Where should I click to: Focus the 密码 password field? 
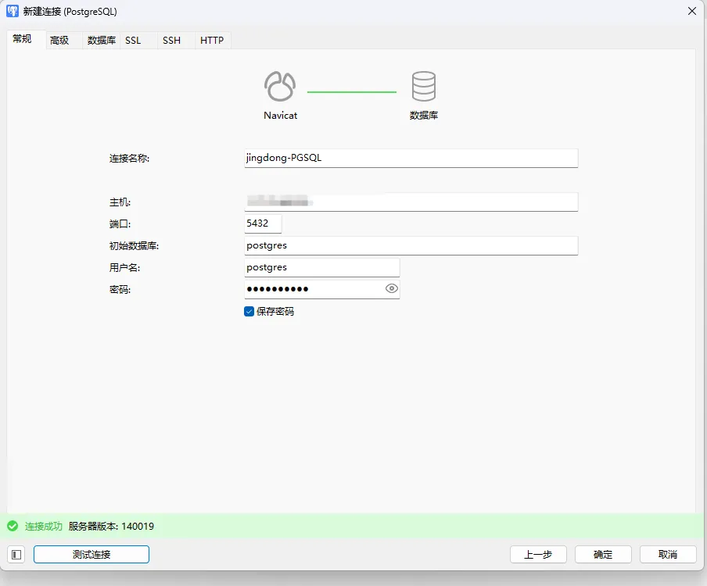[x=322, y=289]
